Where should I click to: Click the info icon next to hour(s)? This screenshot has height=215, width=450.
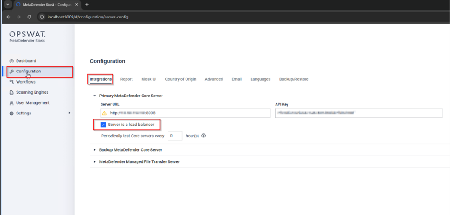pos(204,136)
